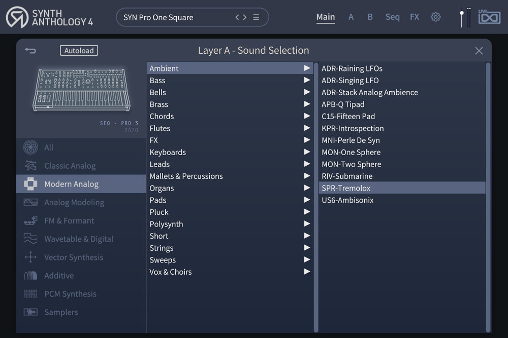Switch to the Seq tab
508x338 pixels.
click(x=392, y=17)
